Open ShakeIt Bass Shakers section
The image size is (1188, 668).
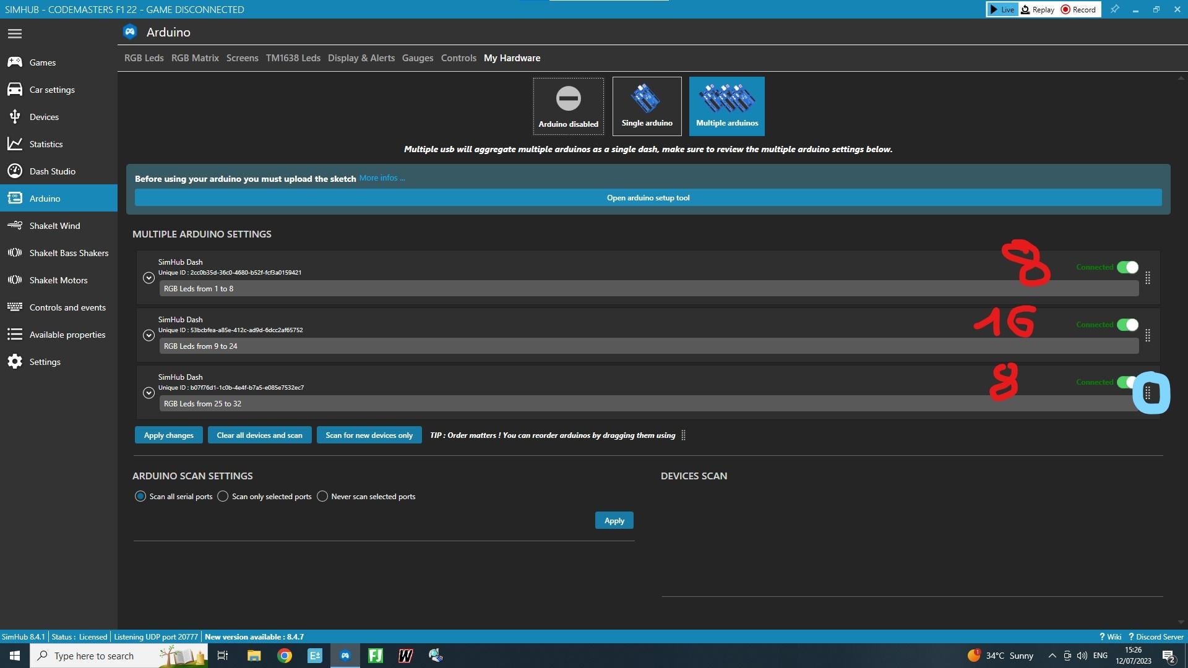[x=59, y=253]
